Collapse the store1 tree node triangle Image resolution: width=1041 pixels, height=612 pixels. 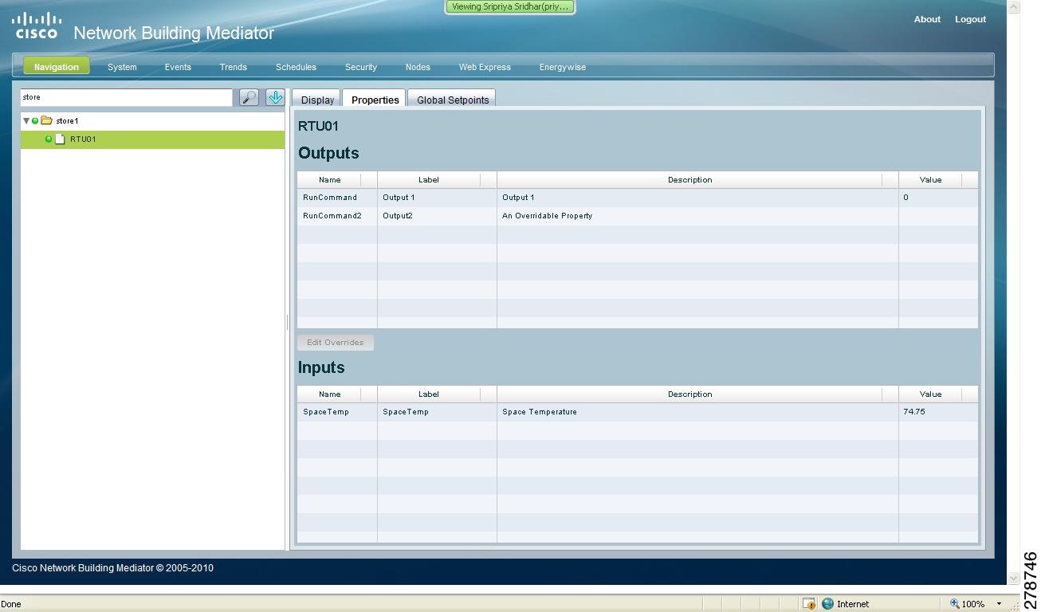pyautogui.click(x=26, y=120)
